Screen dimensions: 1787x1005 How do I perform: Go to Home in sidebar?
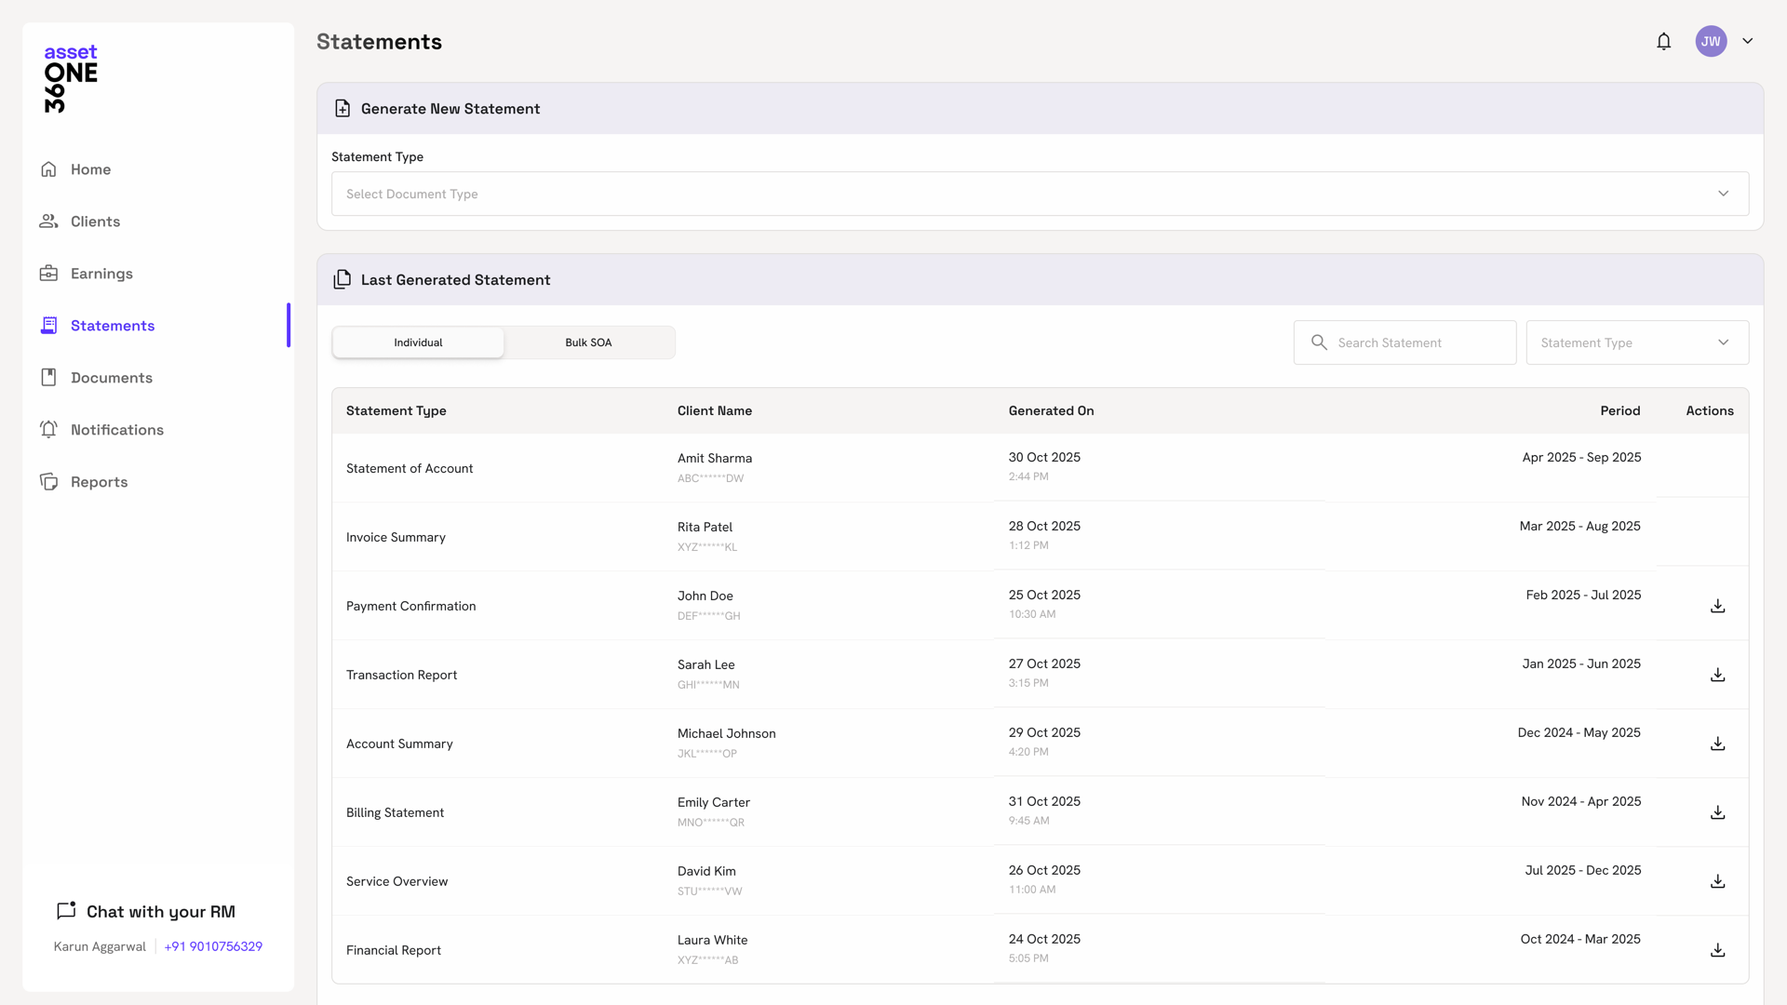point(90,169)
